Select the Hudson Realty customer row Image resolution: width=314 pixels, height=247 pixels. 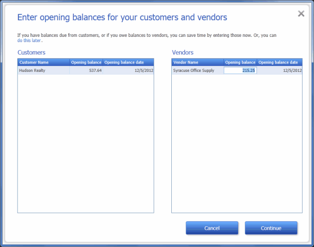click(86, 71)
